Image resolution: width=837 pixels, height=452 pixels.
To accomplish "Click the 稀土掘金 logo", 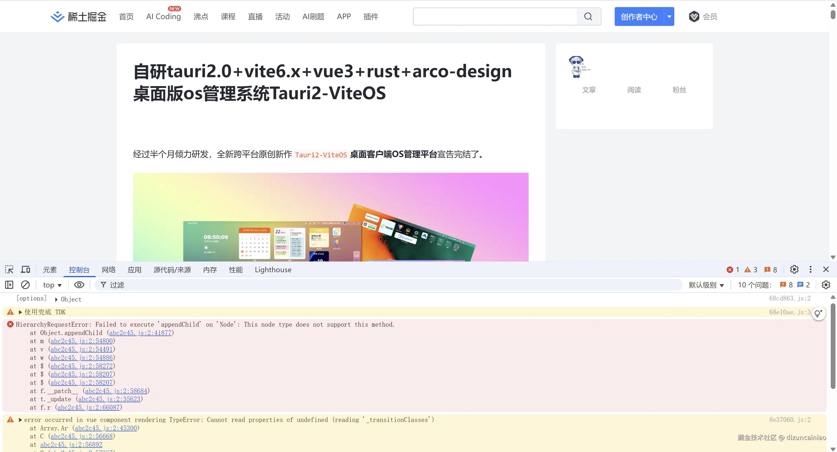I will coord(78,16).
